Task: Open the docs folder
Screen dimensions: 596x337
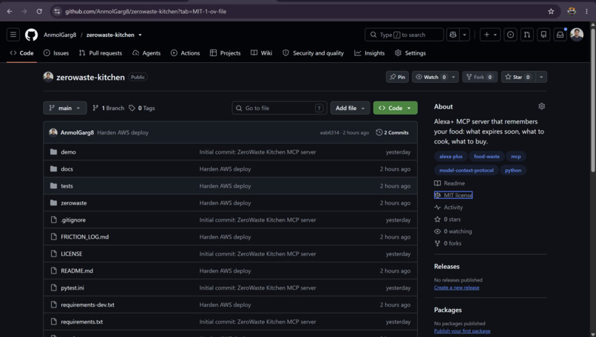Action: coord(67,168)
